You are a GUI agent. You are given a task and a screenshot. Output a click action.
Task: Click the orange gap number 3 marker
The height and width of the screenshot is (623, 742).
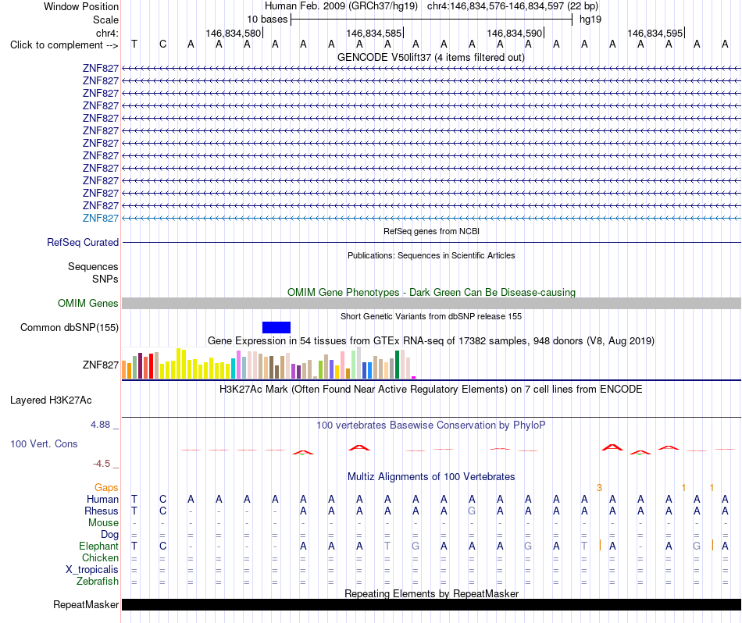(x=599, y=488)
